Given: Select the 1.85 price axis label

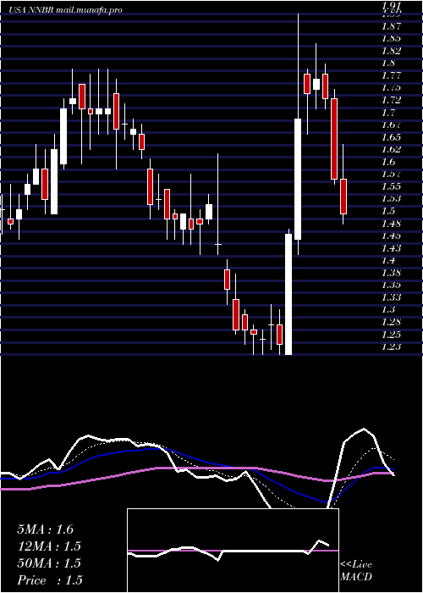Looking at the screenshot, I should 391,39.
